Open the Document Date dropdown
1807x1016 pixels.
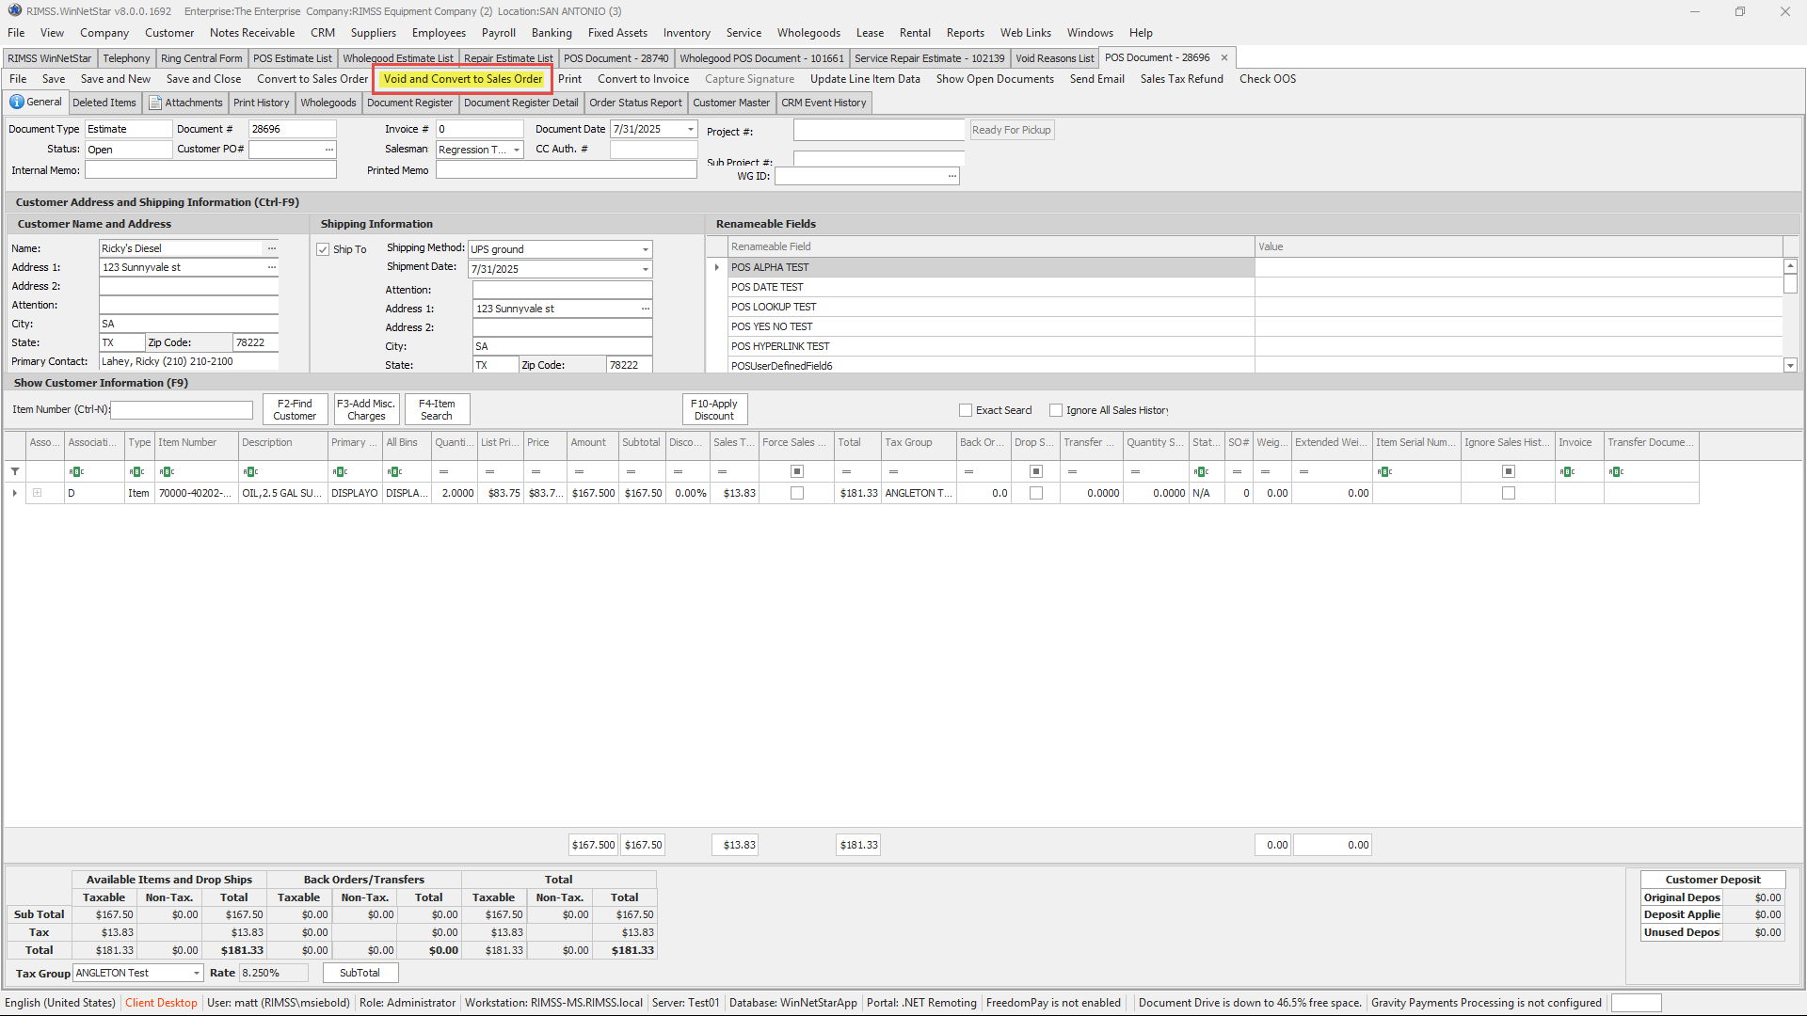point(691,129)
